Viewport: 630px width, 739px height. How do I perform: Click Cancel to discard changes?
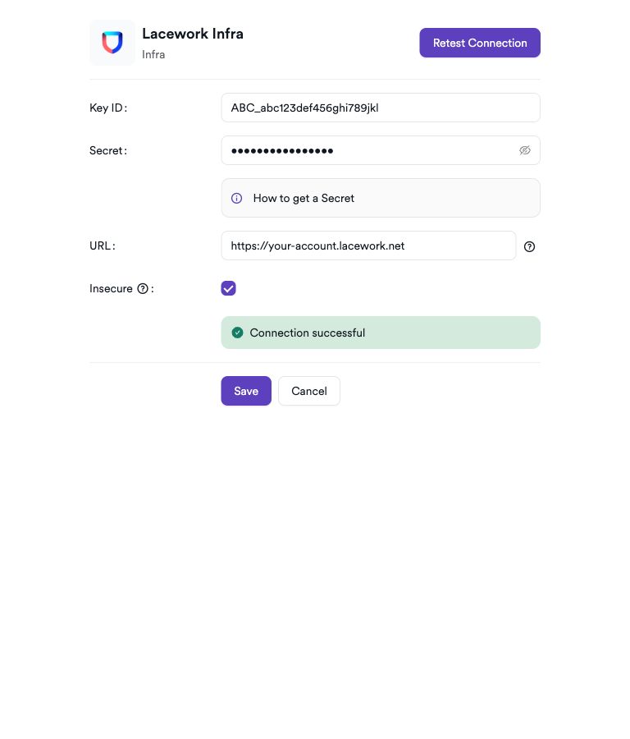point(309,391)
